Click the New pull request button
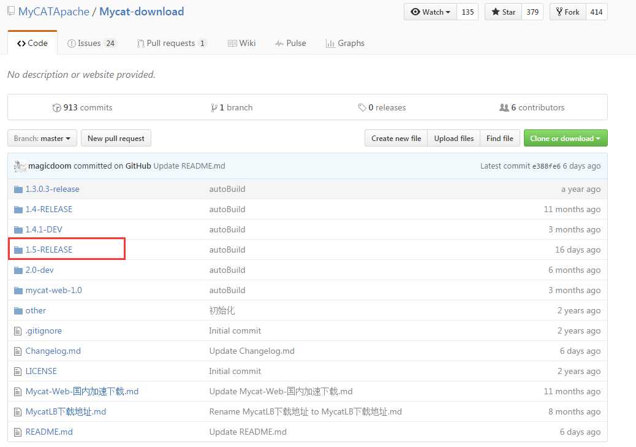This screenshot has height=447, width=636. point(116,139)
